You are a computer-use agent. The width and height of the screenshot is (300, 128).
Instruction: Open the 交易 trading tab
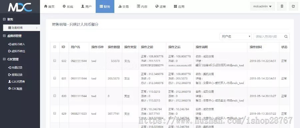pyautogui.click(x=123, y=7)
